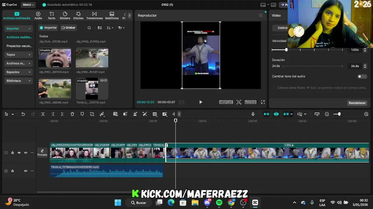Zoom out the timeline
373x209 pixels.
pos(327,114)
